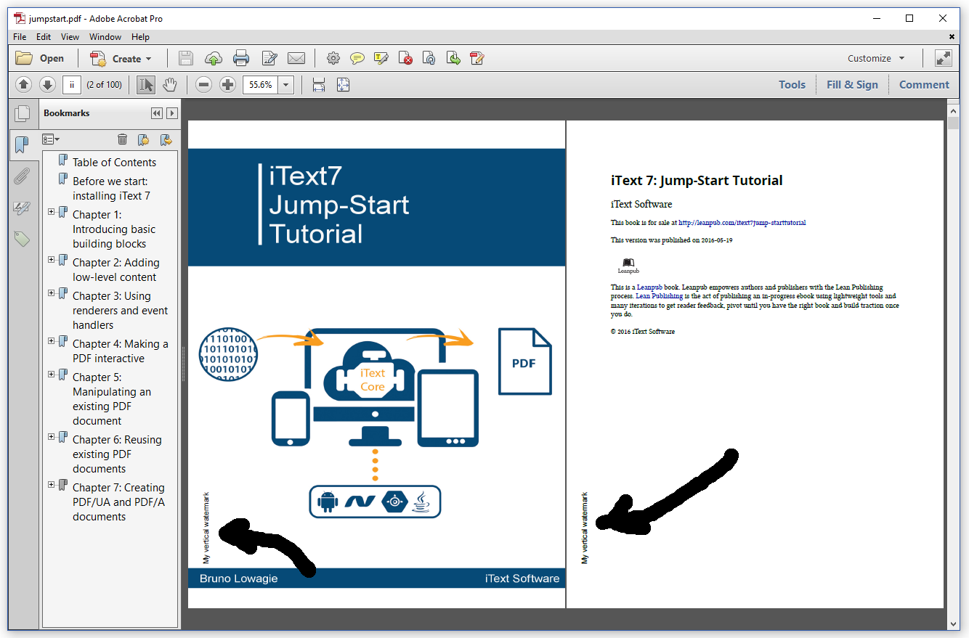Open the zoom level dropdown arrow
The height and width of the screenshot is (638, 969).
pos(285,85)
